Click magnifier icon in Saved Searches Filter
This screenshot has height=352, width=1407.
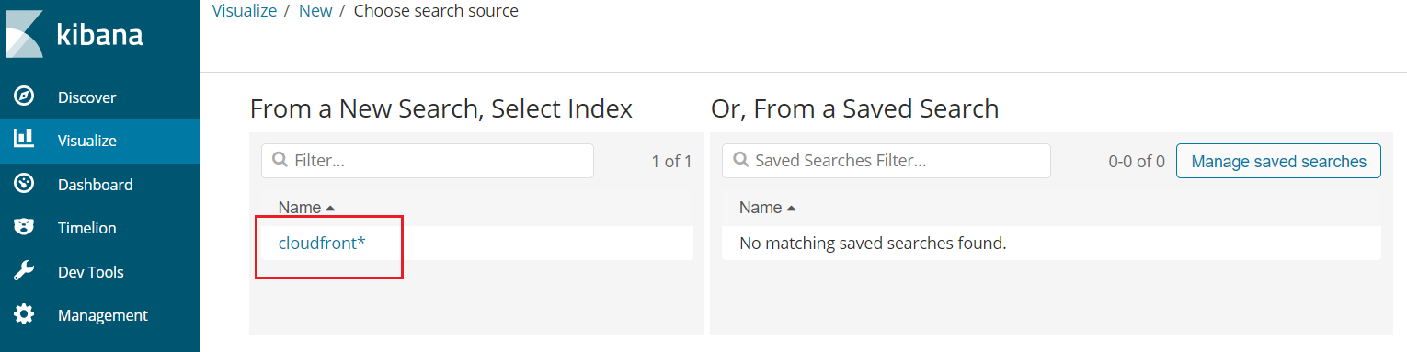click(x=740, y=161)
